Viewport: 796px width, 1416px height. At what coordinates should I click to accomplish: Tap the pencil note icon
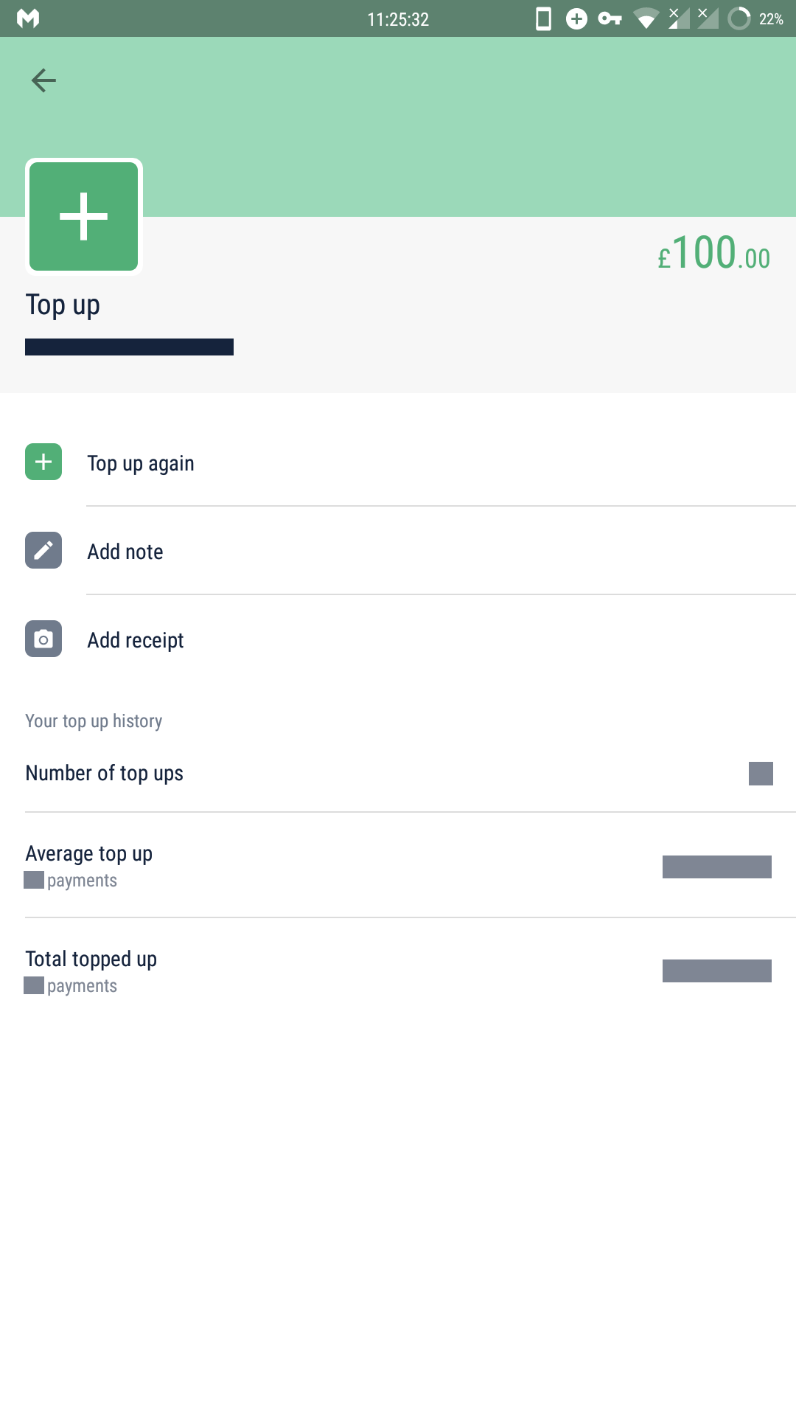[x=43, y=550]
